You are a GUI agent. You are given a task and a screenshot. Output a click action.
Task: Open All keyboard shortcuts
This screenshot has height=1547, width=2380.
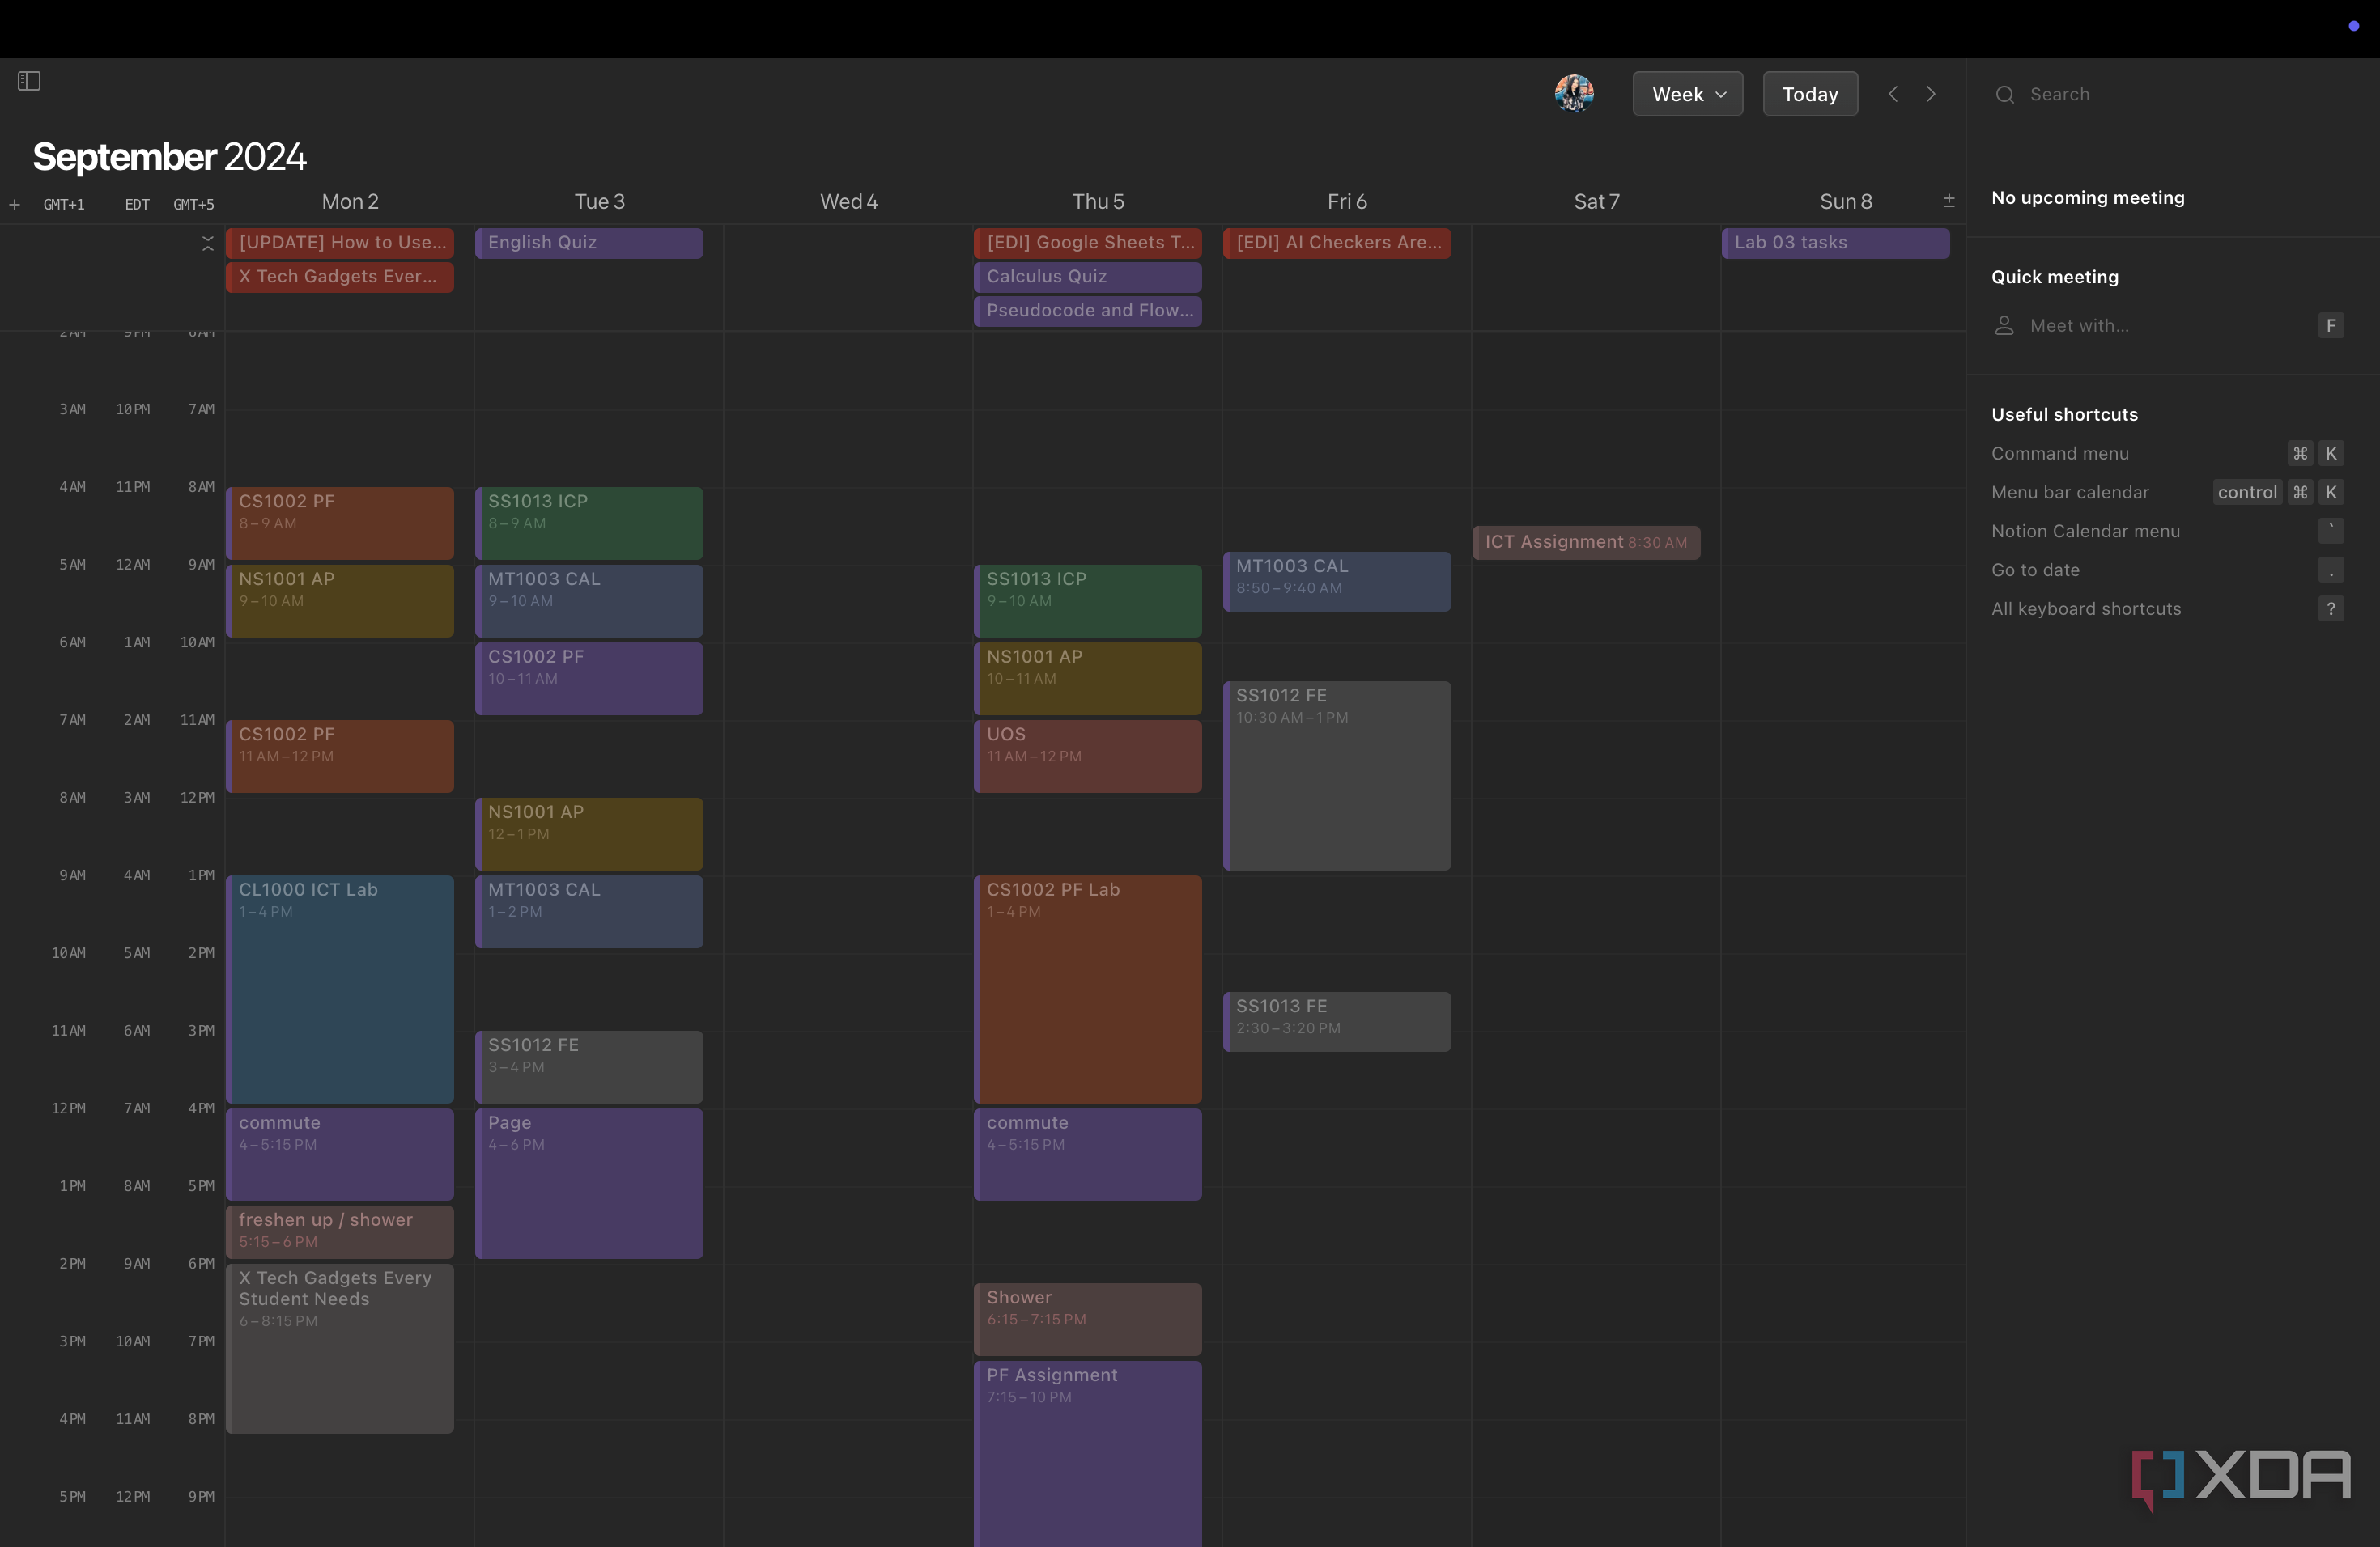(x=2167, y=609)
